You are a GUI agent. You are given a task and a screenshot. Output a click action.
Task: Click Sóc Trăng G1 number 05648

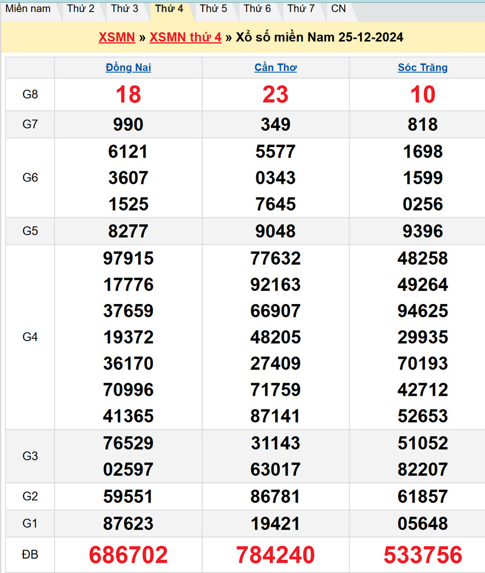tap(423, 523)
